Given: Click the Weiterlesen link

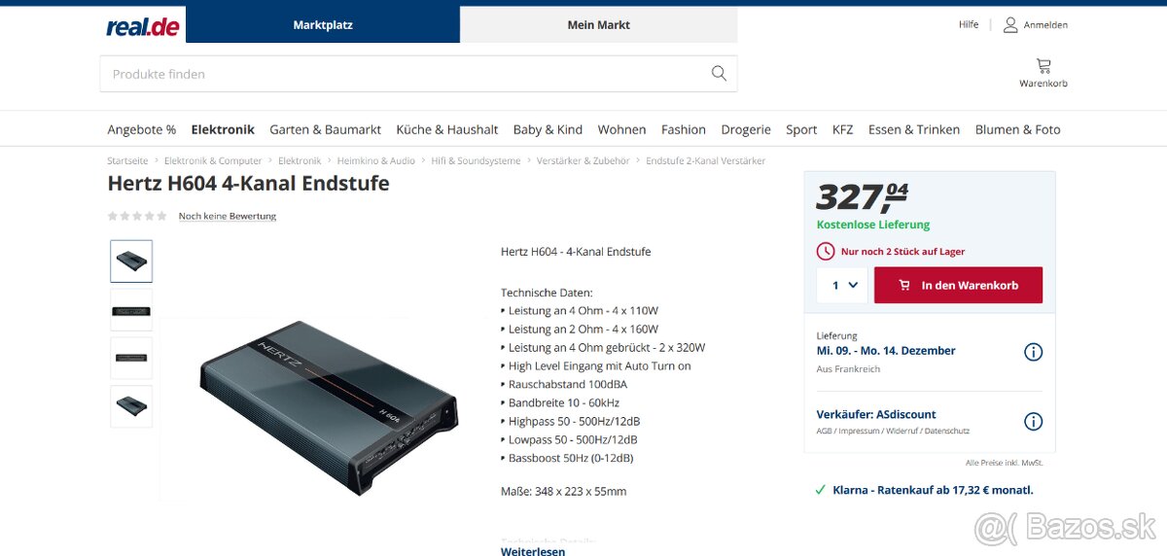Looking at the screenshot, I should point(533,551).
